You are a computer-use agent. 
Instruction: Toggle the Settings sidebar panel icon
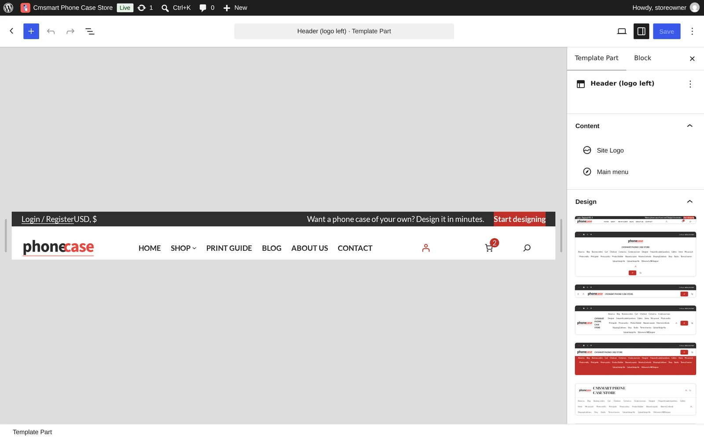[642, 31]
